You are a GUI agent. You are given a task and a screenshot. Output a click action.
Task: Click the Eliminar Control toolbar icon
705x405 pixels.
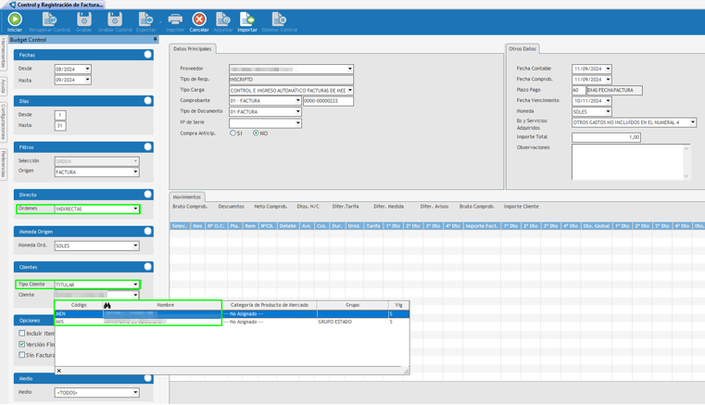279,19
